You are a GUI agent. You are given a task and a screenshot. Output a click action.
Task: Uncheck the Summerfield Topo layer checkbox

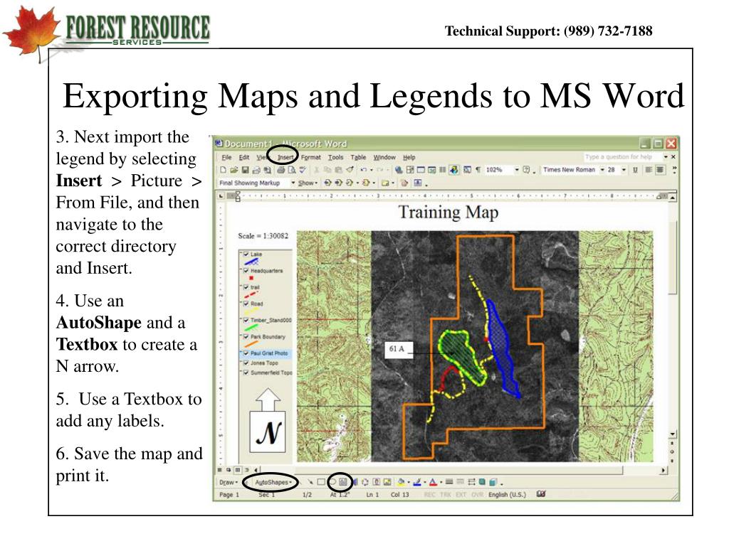246,373
